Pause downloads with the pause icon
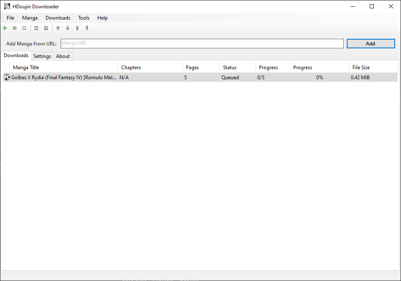This screenshot has height=281, width=401. pos(15,28)
